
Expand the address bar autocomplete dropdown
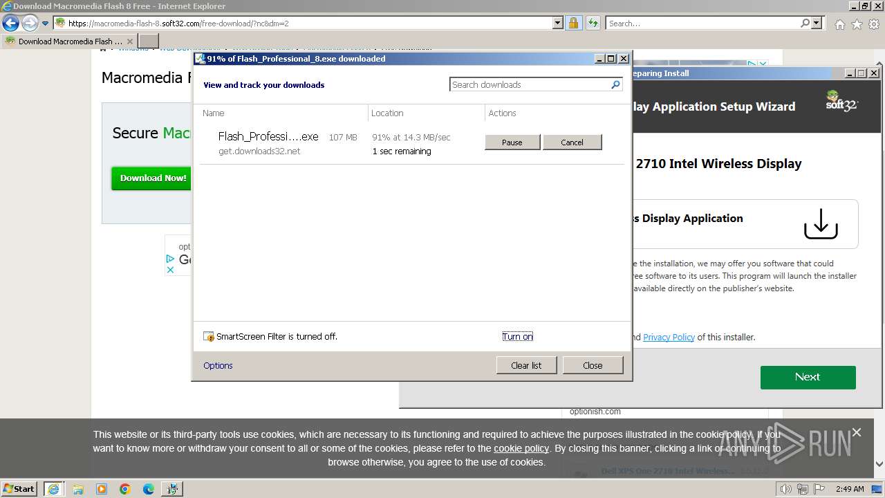[x=558, y=23]
